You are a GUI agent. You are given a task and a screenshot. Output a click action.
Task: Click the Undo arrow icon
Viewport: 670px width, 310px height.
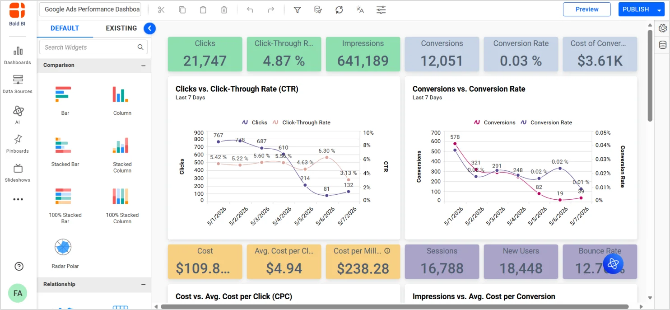(x=250, y=9)
